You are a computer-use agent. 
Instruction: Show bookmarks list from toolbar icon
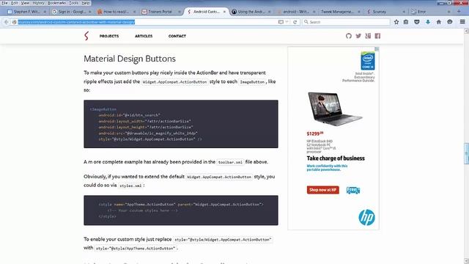[406, 22]
